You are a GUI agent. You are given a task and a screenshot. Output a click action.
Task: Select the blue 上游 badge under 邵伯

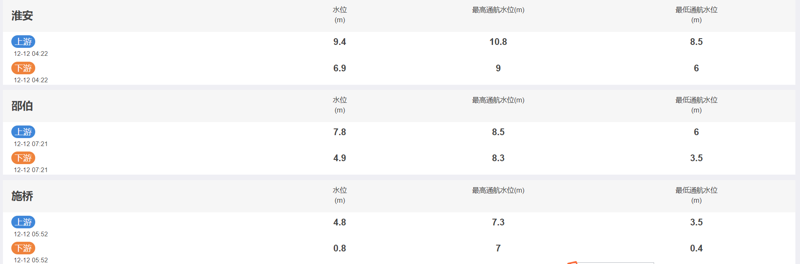23,132
